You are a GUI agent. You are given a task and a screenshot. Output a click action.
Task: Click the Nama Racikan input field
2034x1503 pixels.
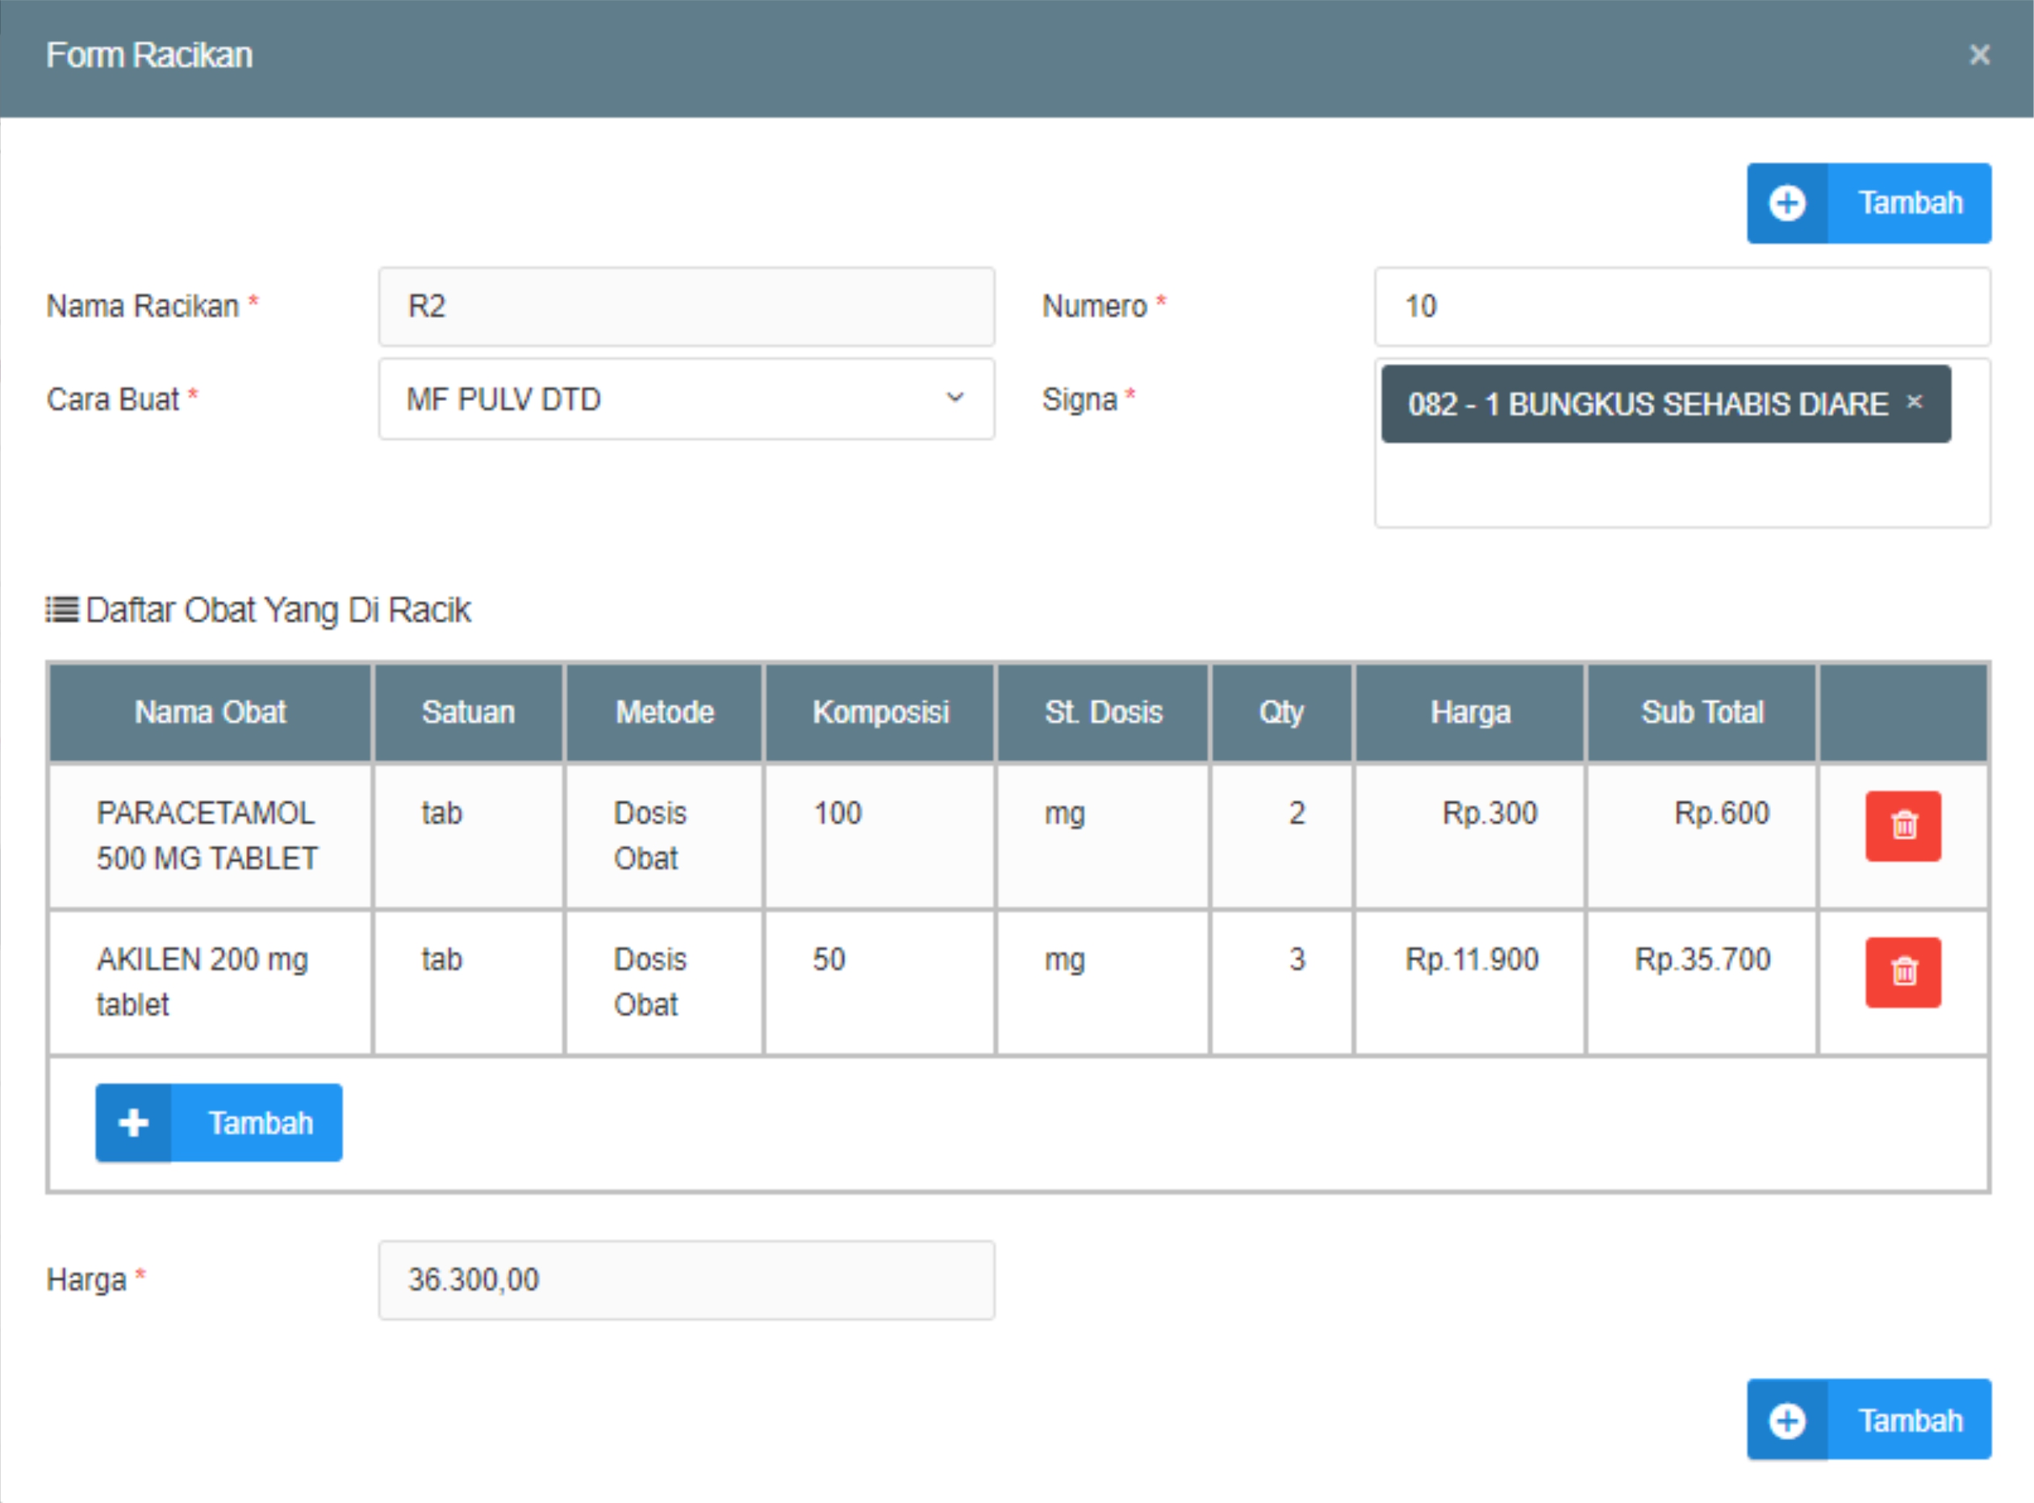(686, 307)
